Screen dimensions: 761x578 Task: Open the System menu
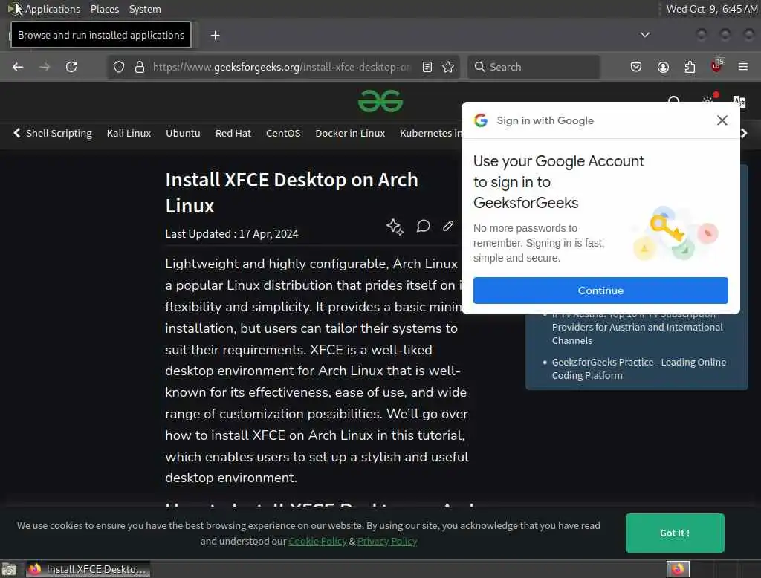coord(145,9)
